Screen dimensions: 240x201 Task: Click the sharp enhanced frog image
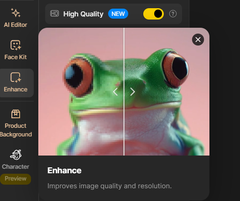(x=167, y=92)
